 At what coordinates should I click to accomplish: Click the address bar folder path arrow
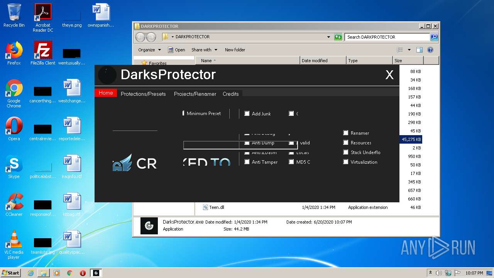pyautogui.click(x=173, y=37)
